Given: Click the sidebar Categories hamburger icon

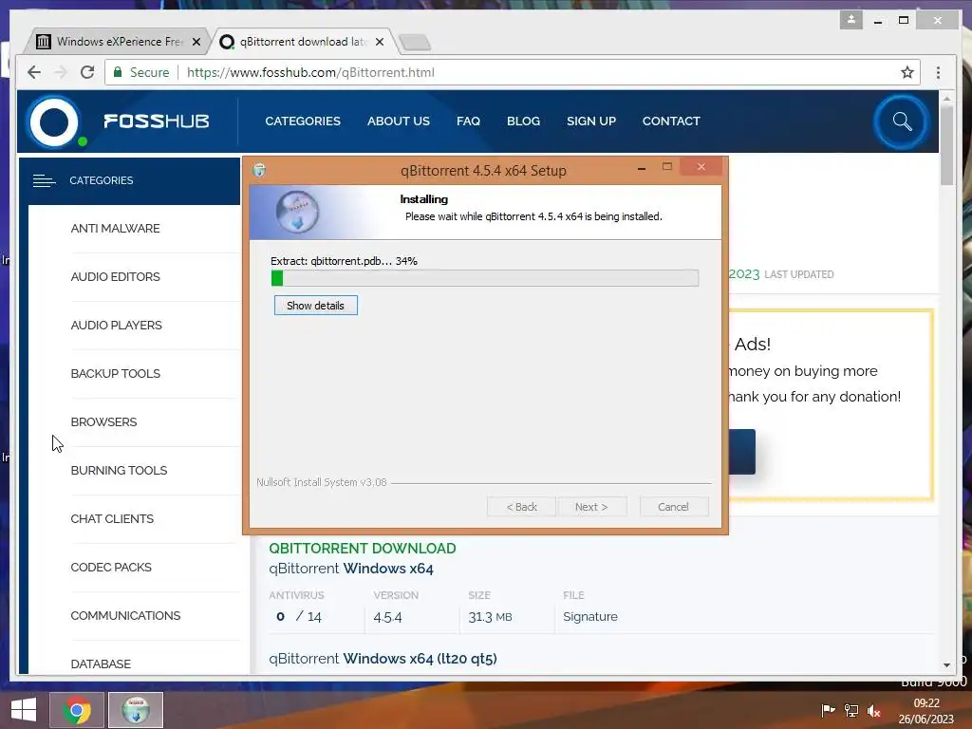Looking at the screenshot, I should [x=44, y=180].
